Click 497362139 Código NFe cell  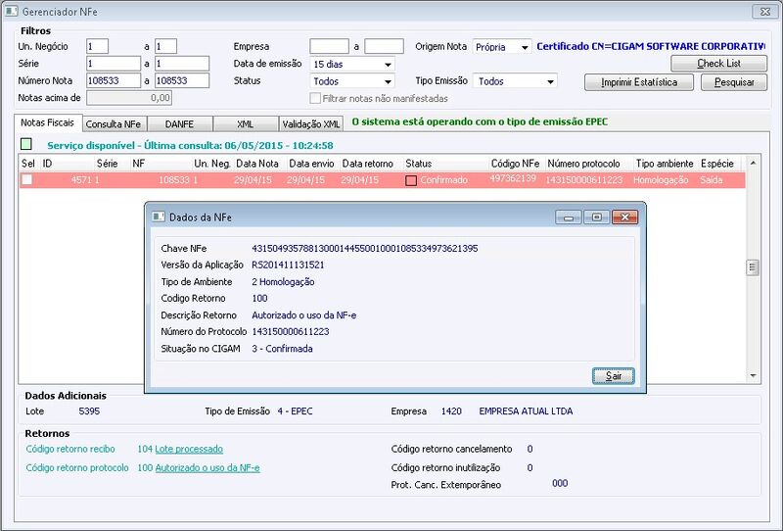coord(513,178)
